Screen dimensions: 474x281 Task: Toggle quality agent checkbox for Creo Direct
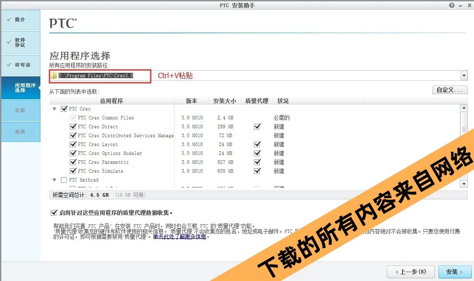click(x=257, y=127)
